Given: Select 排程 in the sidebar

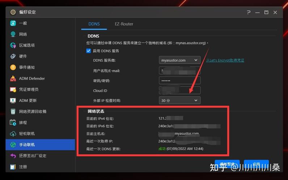Looking at the screenshot, I should pyautogui.click(x=40, y=122).
